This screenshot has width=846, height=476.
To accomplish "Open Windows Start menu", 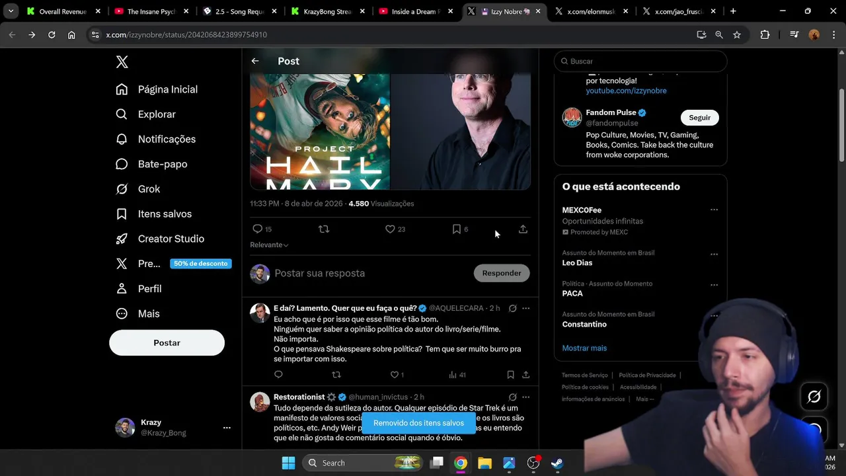I will pos(289,463).
